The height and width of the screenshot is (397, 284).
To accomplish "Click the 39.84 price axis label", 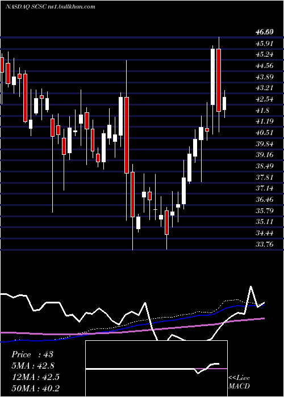I will tap(265, 144).
